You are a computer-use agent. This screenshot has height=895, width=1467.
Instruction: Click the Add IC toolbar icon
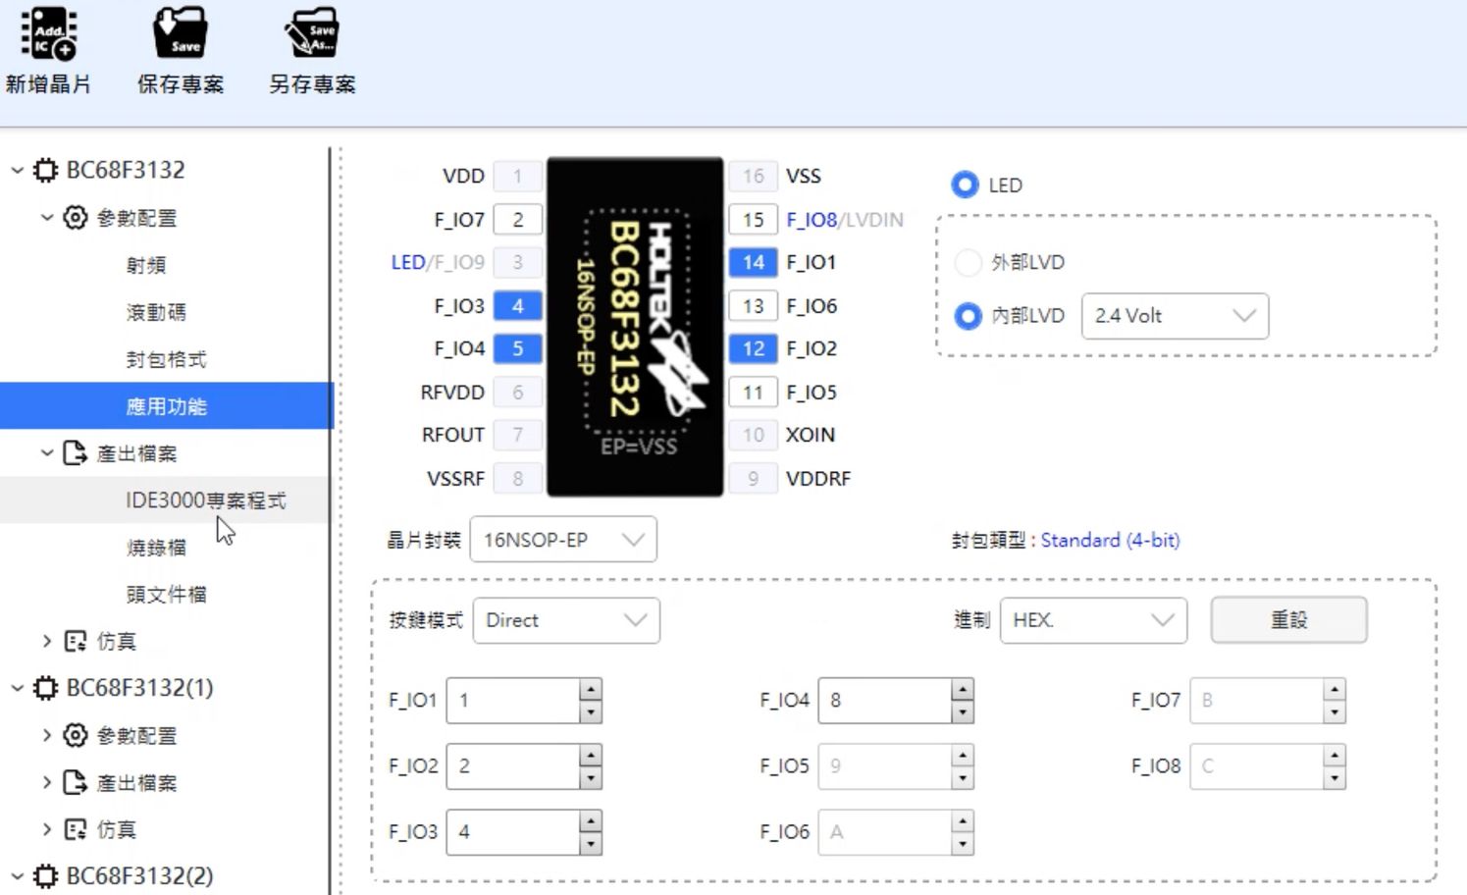point(49,33)
